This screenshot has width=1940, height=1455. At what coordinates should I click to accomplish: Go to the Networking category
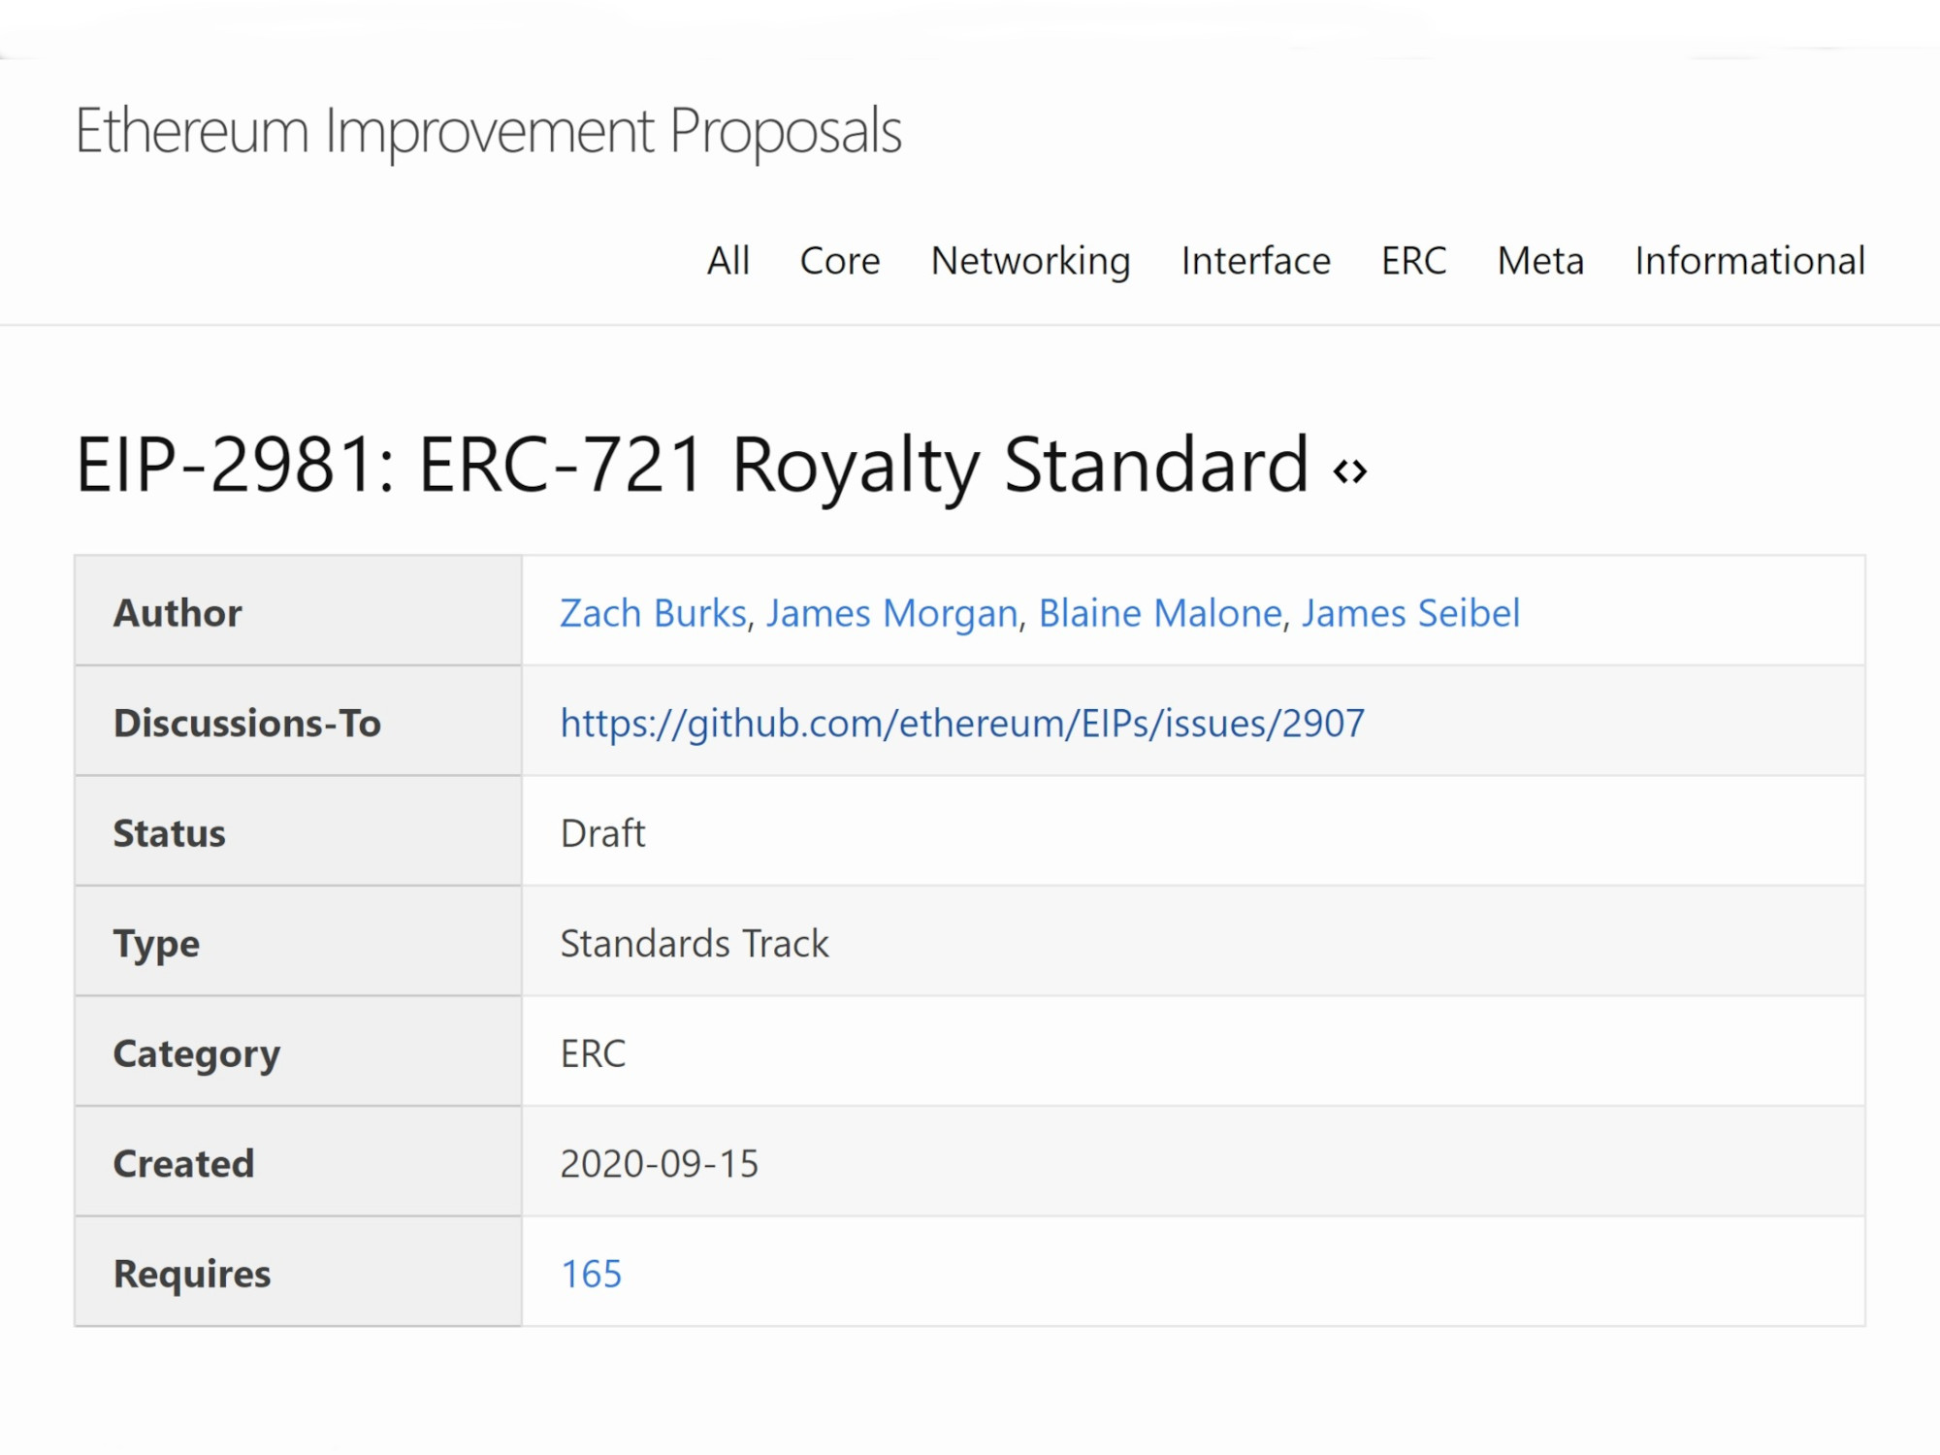(1030, 261)
